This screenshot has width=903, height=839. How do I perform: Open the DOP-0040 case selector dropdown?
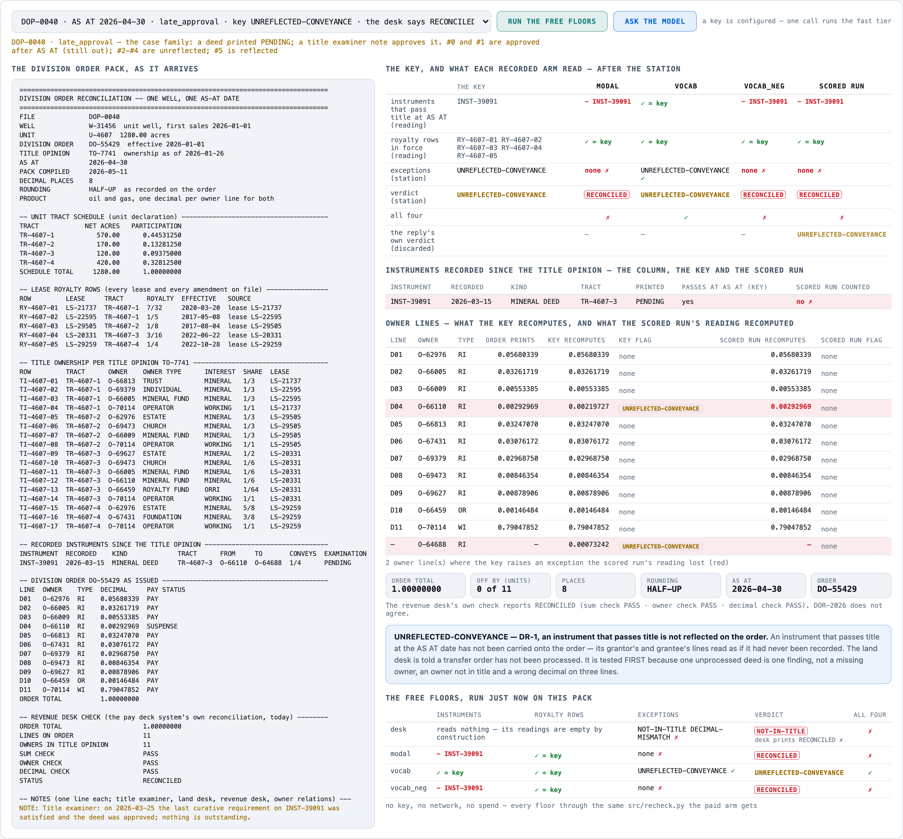point(251,22)
